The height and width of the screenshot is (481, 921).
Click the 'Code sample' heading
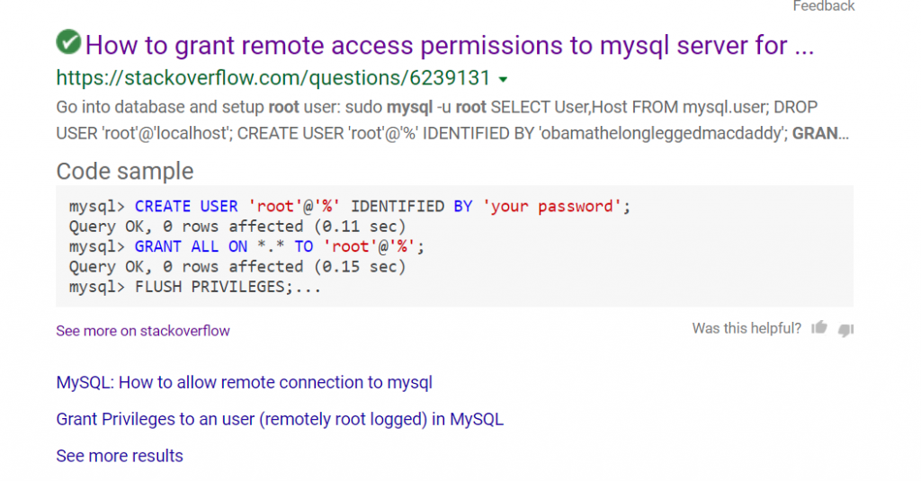[x=125, y=171]
